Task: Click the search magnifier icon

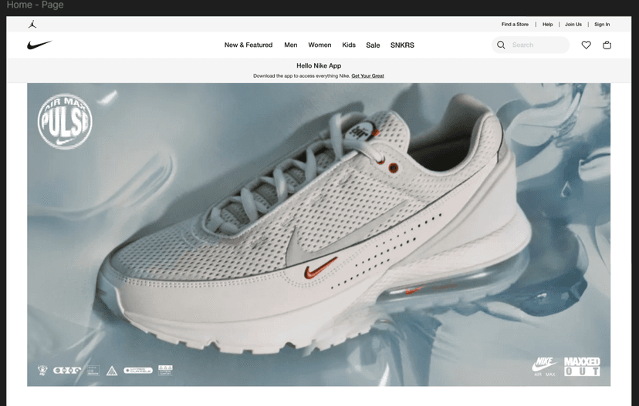Action: pos(501,45)
